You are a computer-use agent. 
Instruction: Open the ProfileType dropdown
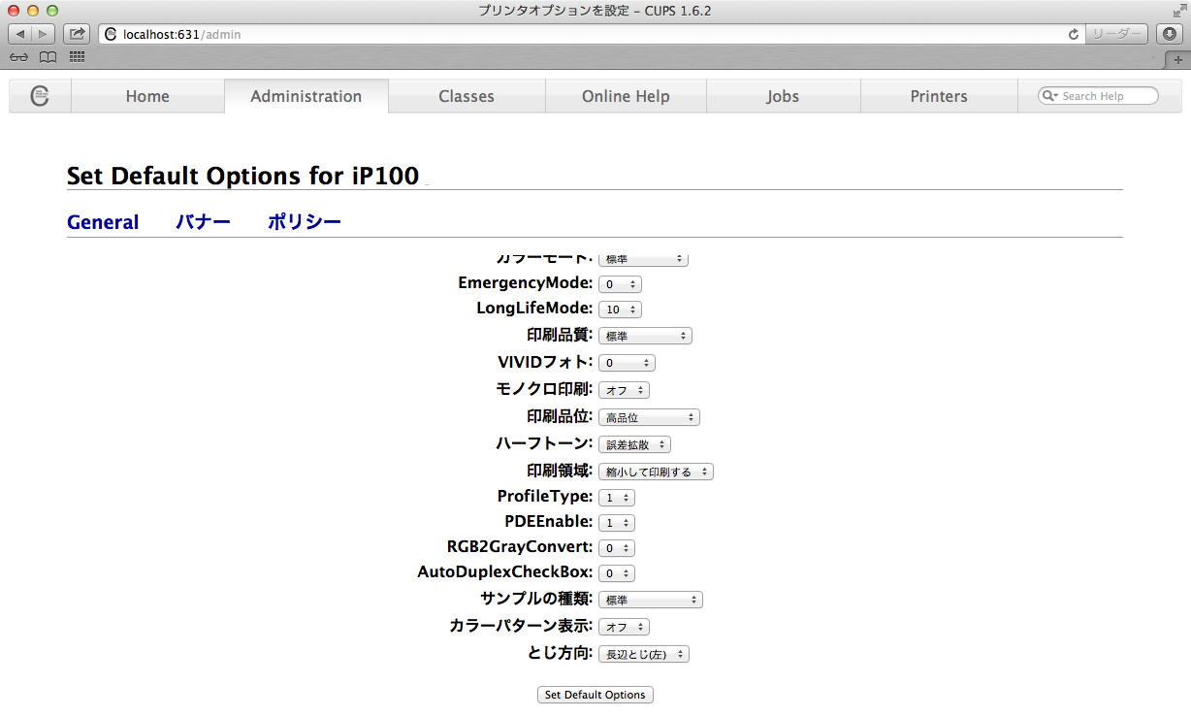617,497
